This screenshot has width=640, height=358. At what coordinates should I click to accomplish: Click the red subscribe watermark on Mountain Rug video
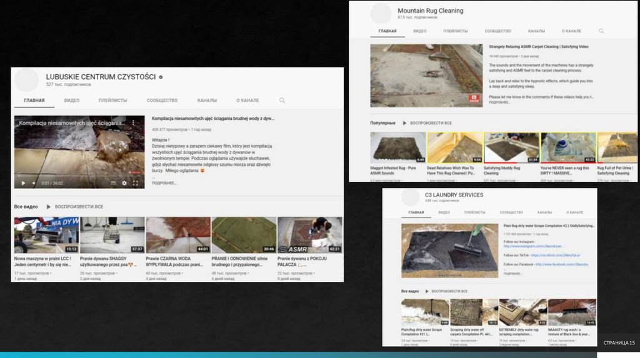(x=475, y=98)
